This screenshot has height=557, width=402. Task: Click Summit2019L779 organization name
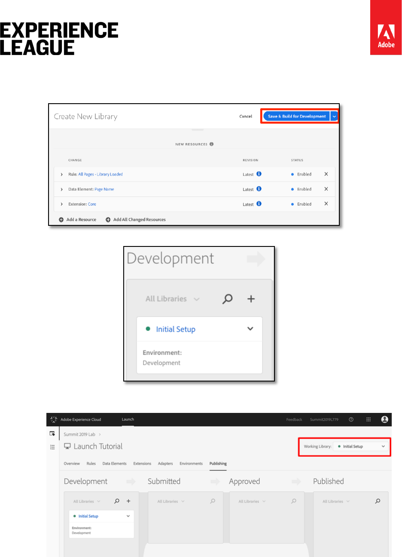[x=324, y=420]
